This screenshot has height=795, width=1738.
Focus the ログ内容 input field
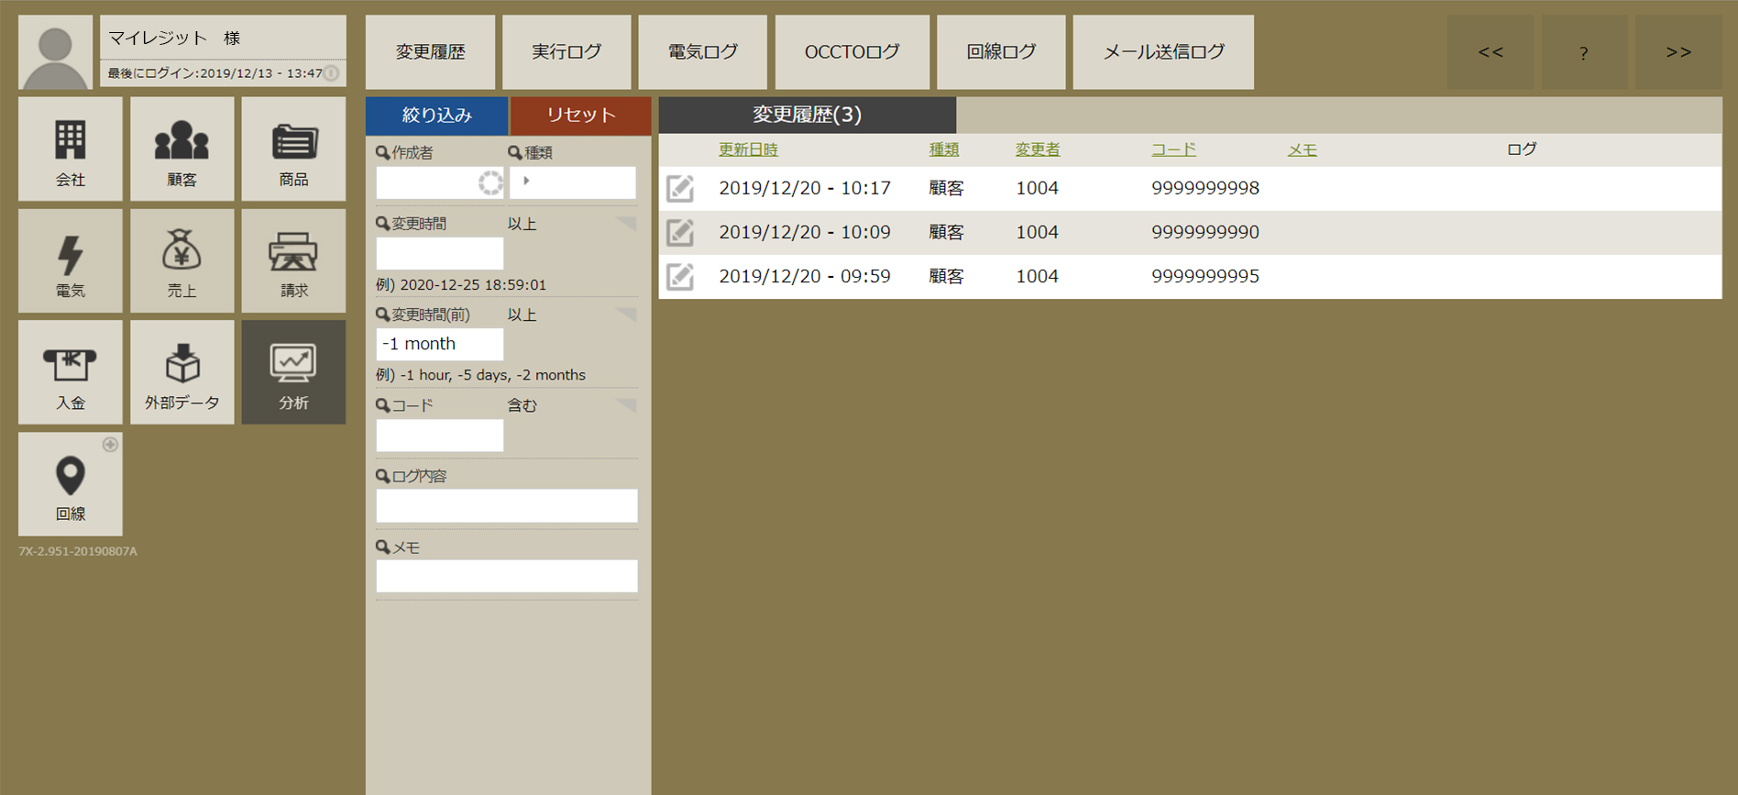pos(507,506)
